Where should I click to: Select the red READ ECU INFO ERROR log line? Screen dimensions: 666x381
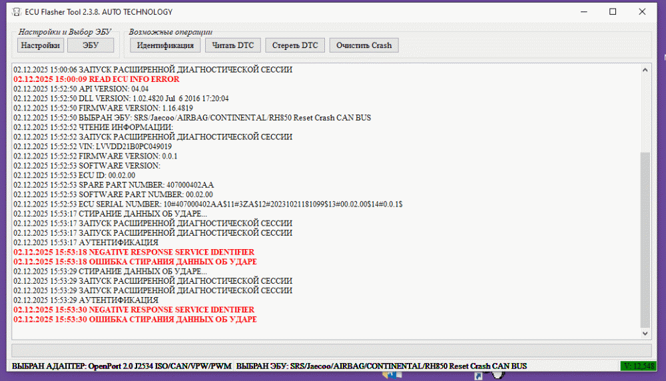click(97, 79)
